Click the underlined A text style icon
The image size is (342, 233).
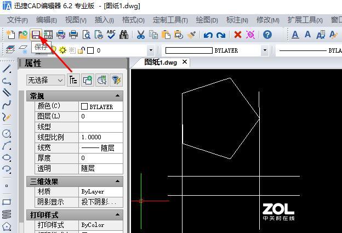pos(295,35)
